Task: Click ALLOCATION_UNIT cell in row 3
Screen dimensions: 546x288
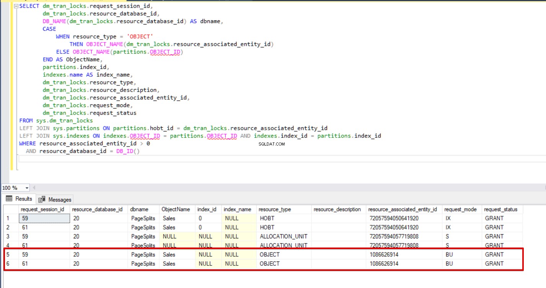Action: [284, 236]
